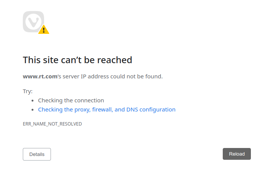
Task: Click the ERR_NAME_NOT_RESOLVED error code
Action: click(x=52, y=124)
